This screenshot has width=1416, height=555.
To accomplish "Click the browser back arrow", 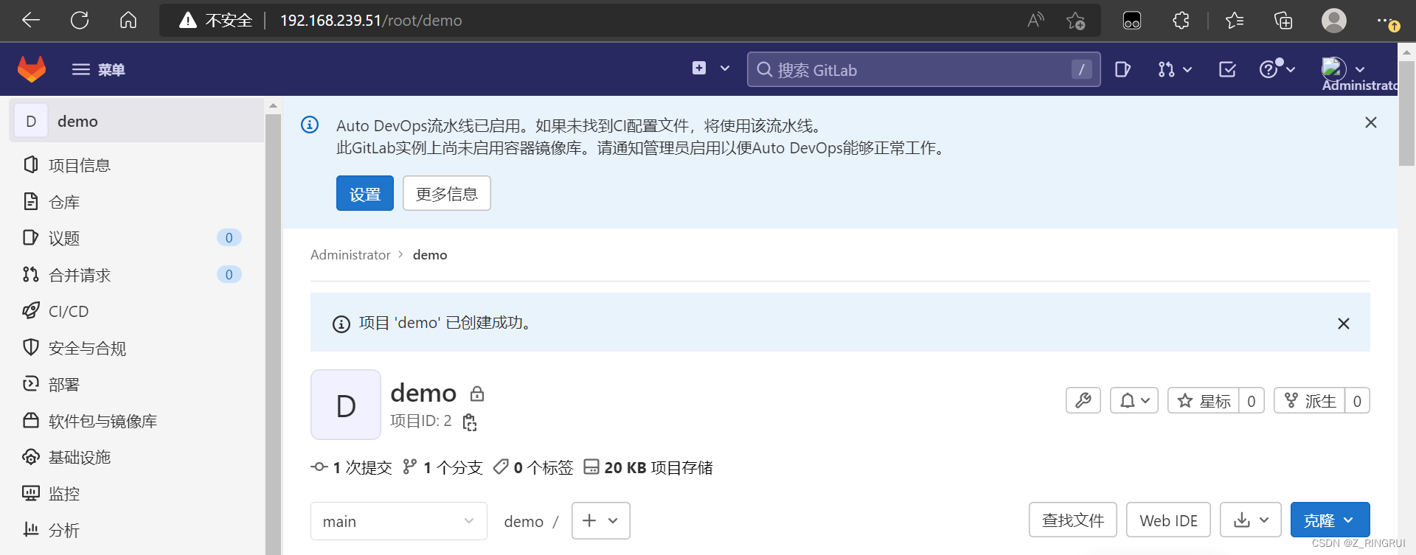I will [31, 20].
